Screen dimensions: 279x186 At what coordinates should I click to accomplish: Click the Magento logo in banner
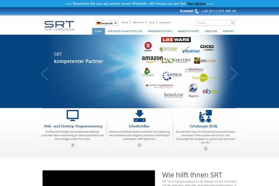[x=193, y=91]
